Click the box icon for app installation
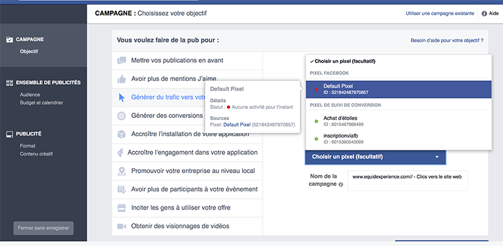The height and width of the screenshot is (246, 503). click(121, 134)
